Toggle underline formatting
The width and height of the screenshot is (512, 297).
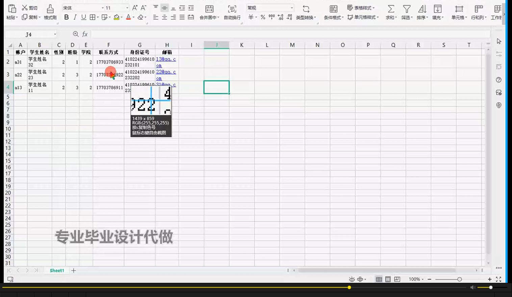(83, 18)
